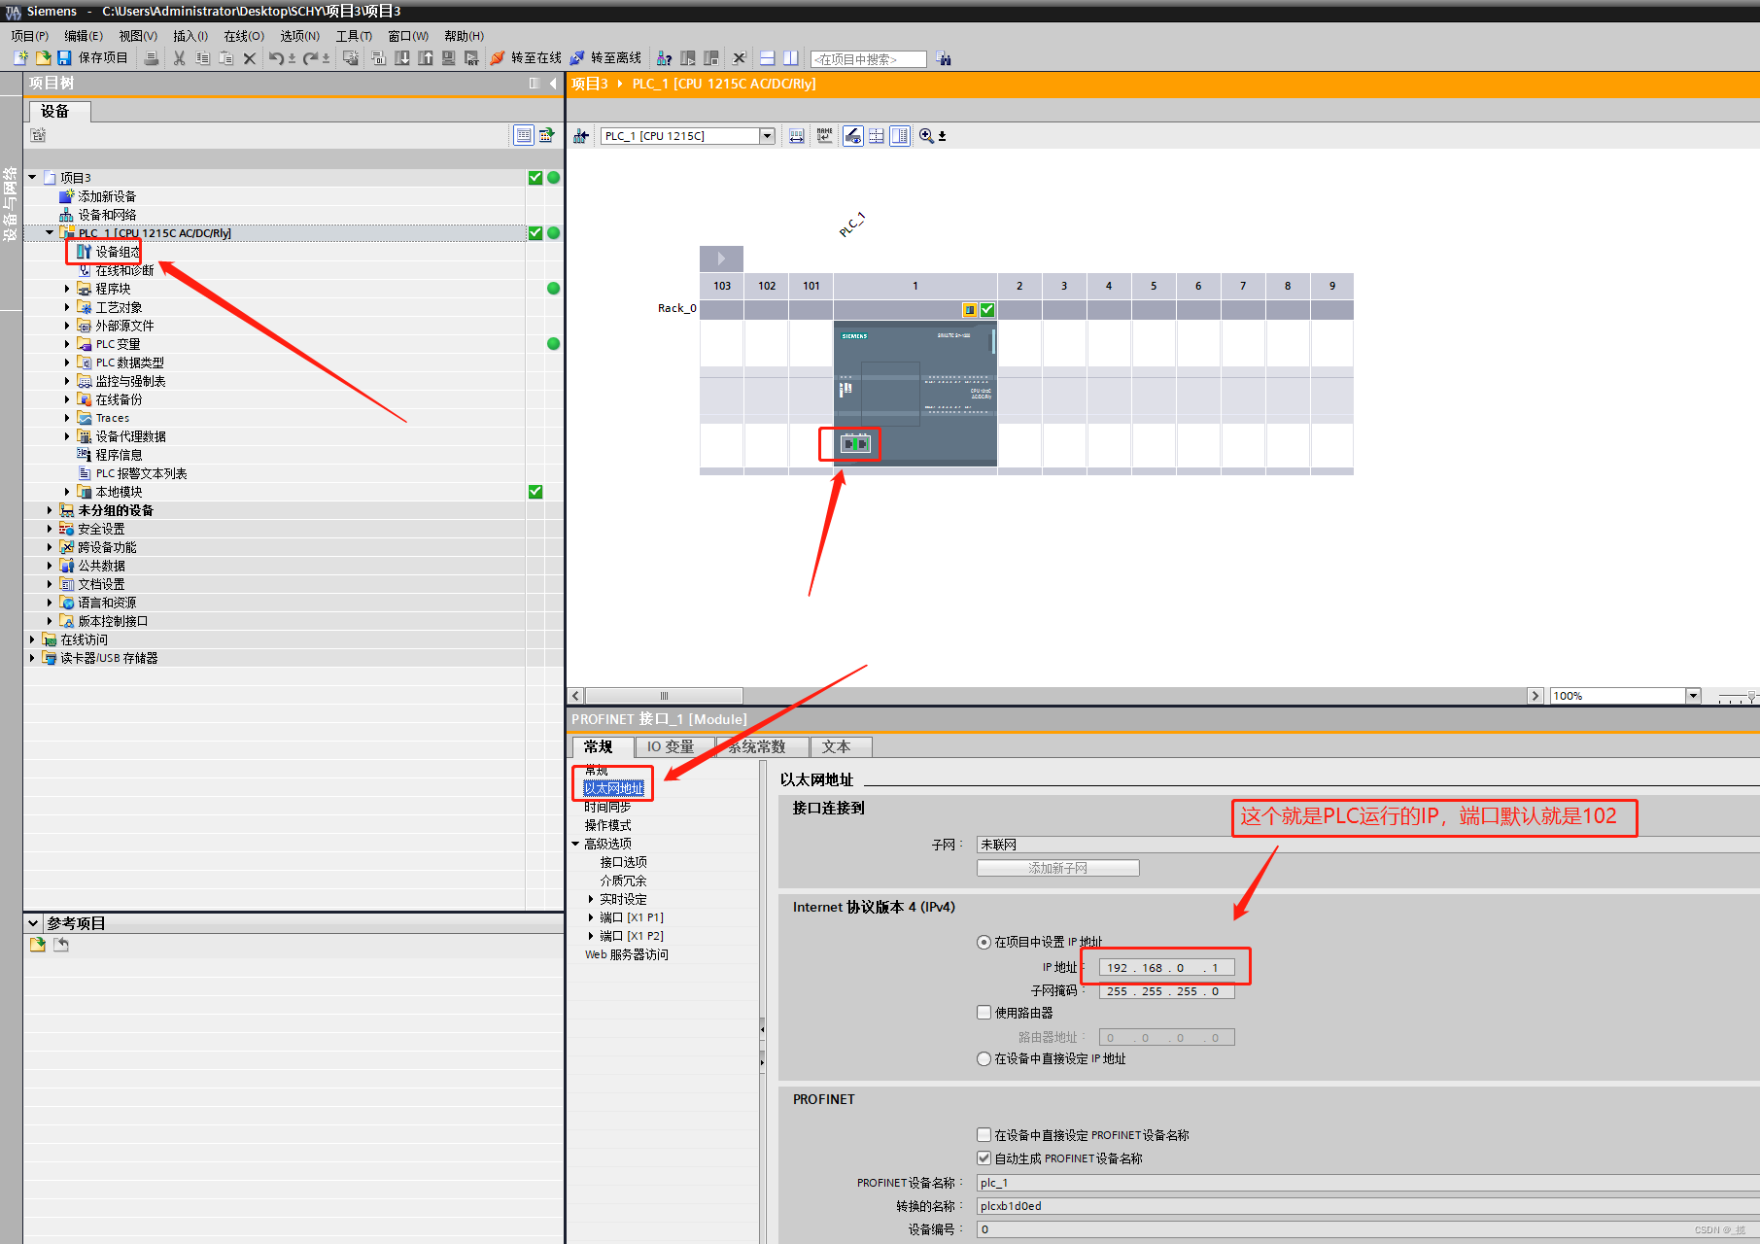Uncheck 自动生成 PROFINET 设备名称 checkbox
1760x1244 pixels.
pos(984,1157)
